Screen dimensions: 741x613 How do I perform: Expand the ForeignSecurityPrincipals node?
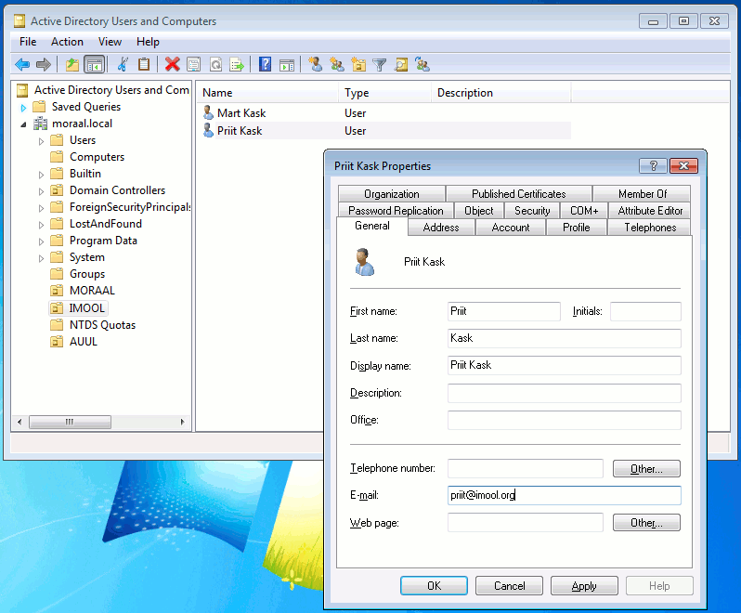41,208
